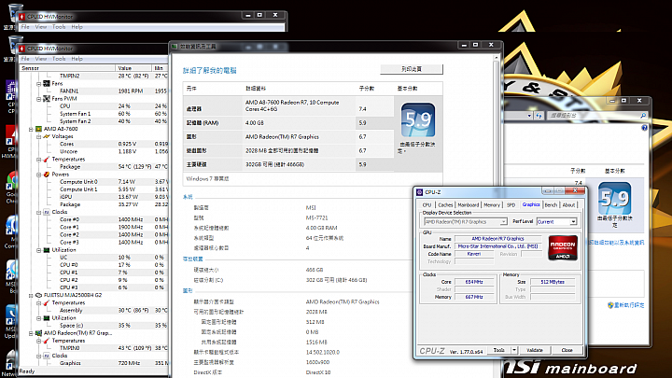672x378 pixels.
Task: Click the Utilization icon under AMD A8-7600
Action: (47, 250)
